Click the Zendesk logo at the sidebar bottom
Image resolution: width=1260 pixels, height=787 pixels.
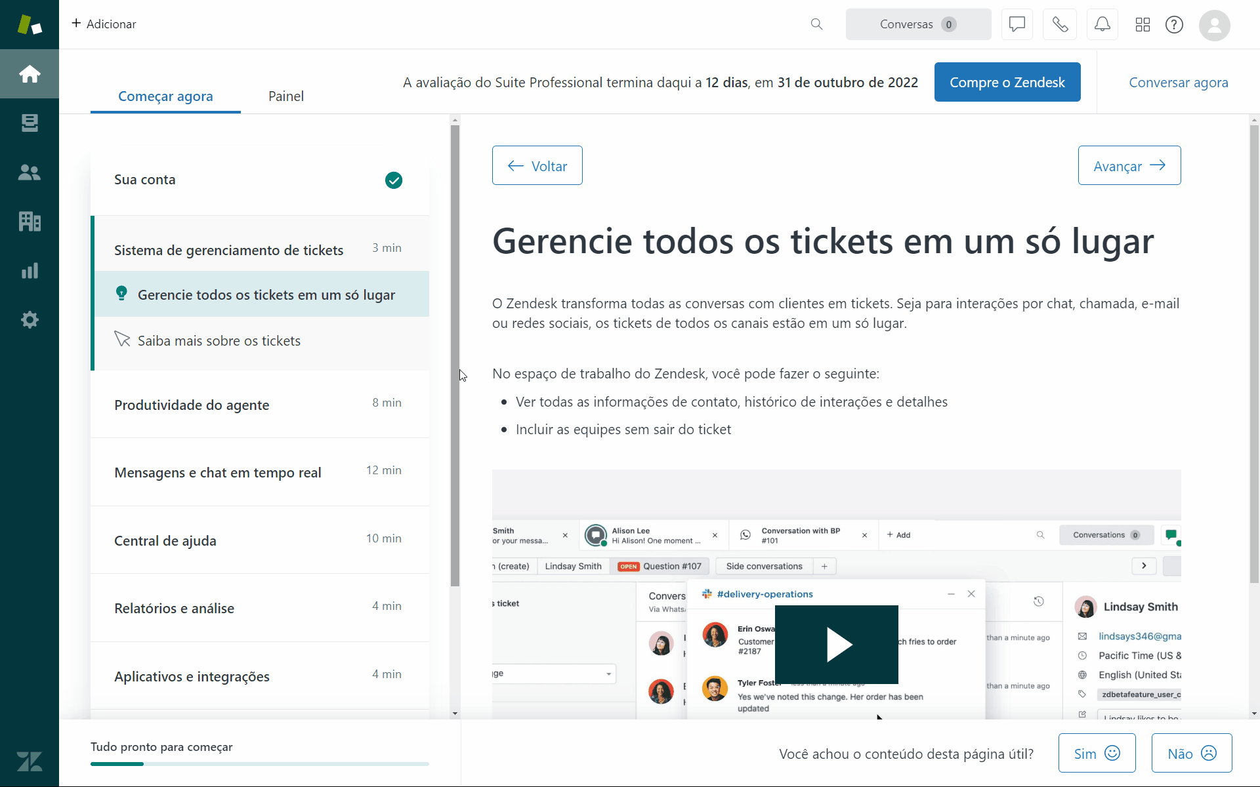click(30, 761)
